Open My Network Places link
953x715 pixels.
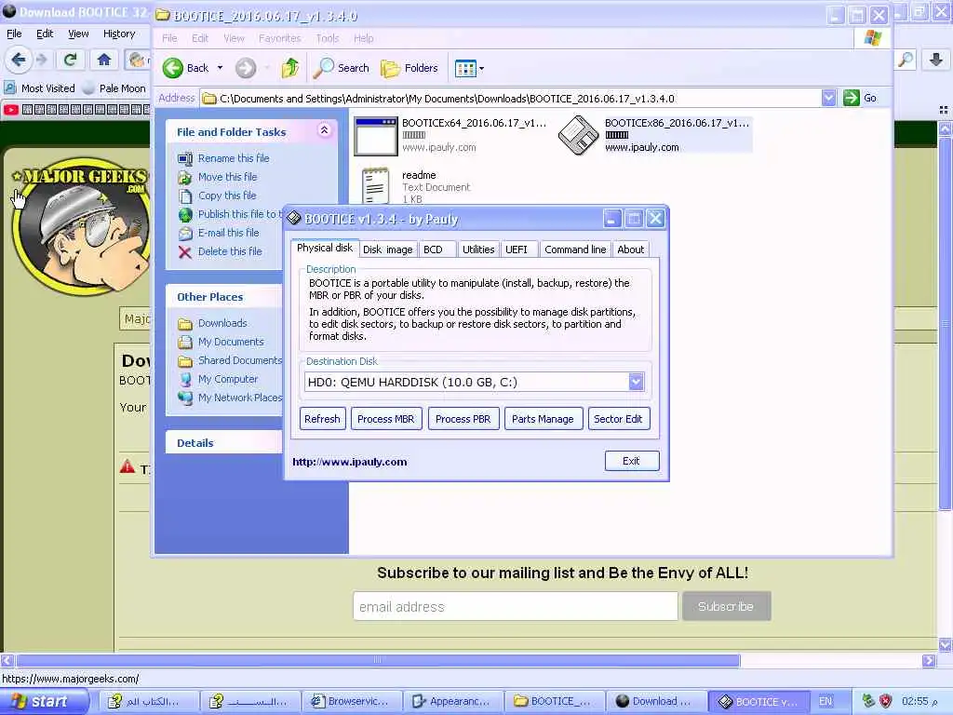pos(240,398)
